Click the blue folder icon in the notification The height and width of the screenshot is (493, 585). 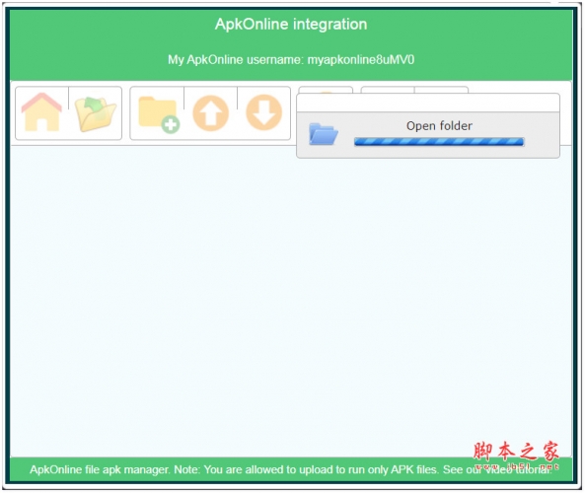tap(324, 134)
